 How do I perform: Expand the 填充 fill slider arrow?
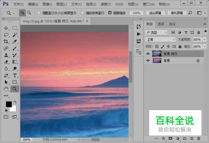pos(204,47)
